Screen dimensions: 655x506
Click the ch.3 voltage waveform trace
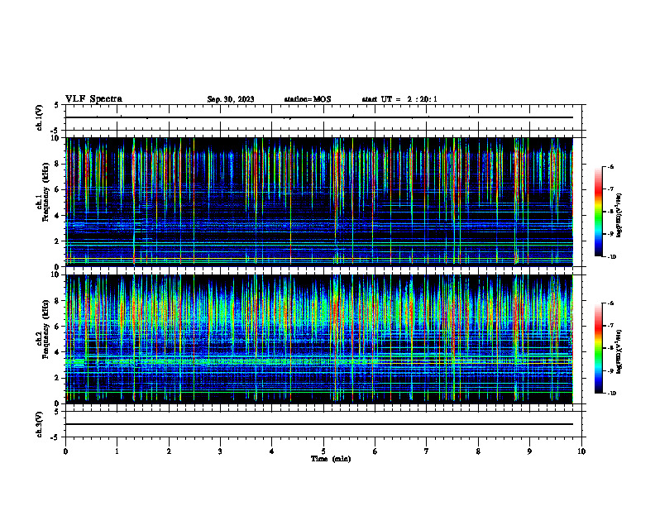(319, 424)
